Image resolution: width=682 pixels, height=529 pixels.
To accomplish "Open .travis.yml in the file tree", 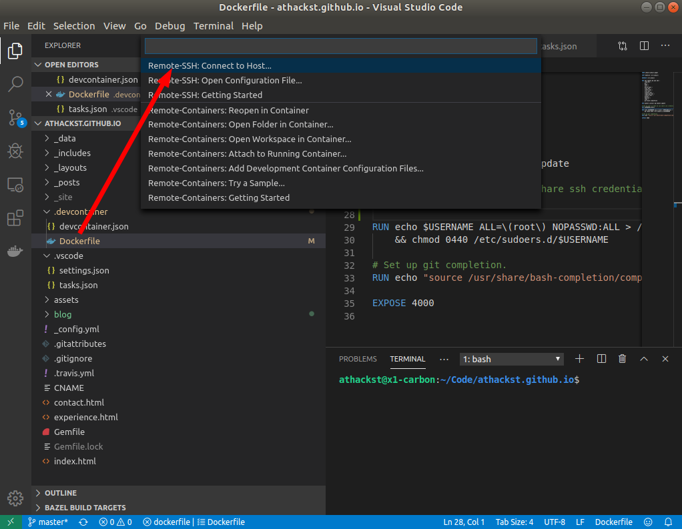I will 74,373.
